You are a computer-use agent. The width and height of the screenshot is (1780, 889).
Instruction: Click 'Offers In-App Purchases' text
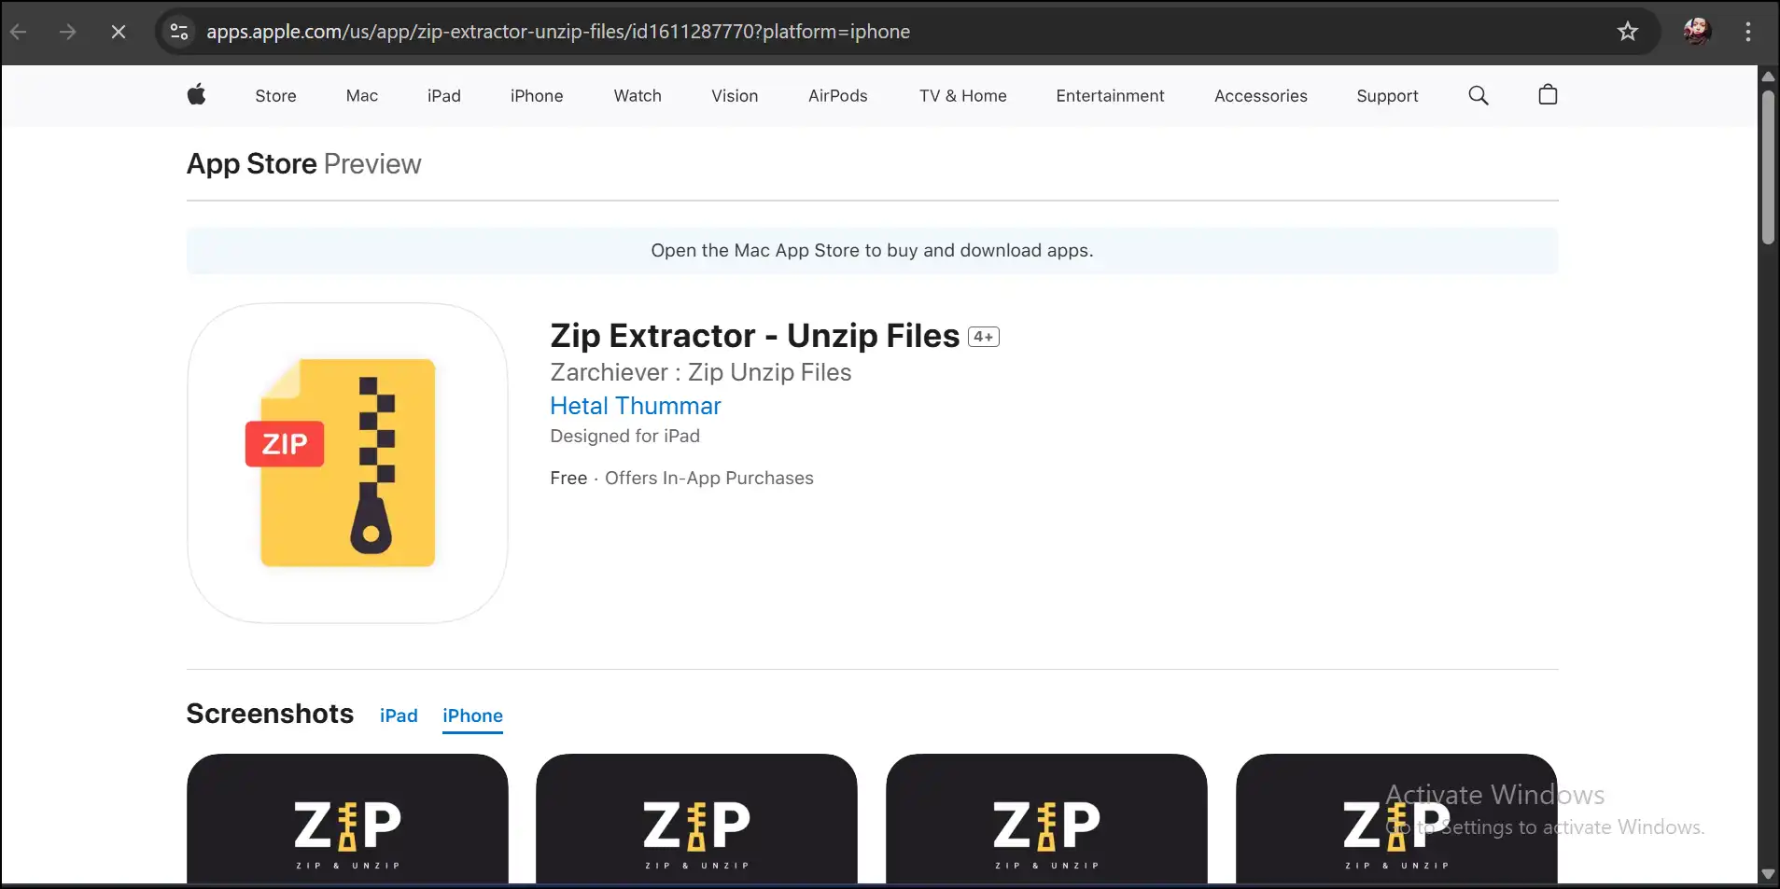pyautogui.click(x=709, y=478)
